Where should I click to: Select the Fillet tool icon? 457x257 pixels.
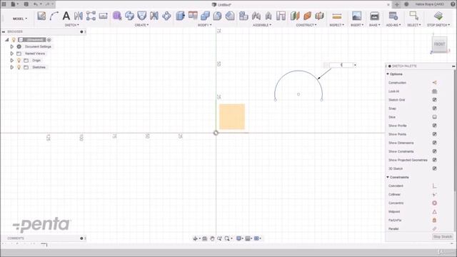[x=217, y=16]
